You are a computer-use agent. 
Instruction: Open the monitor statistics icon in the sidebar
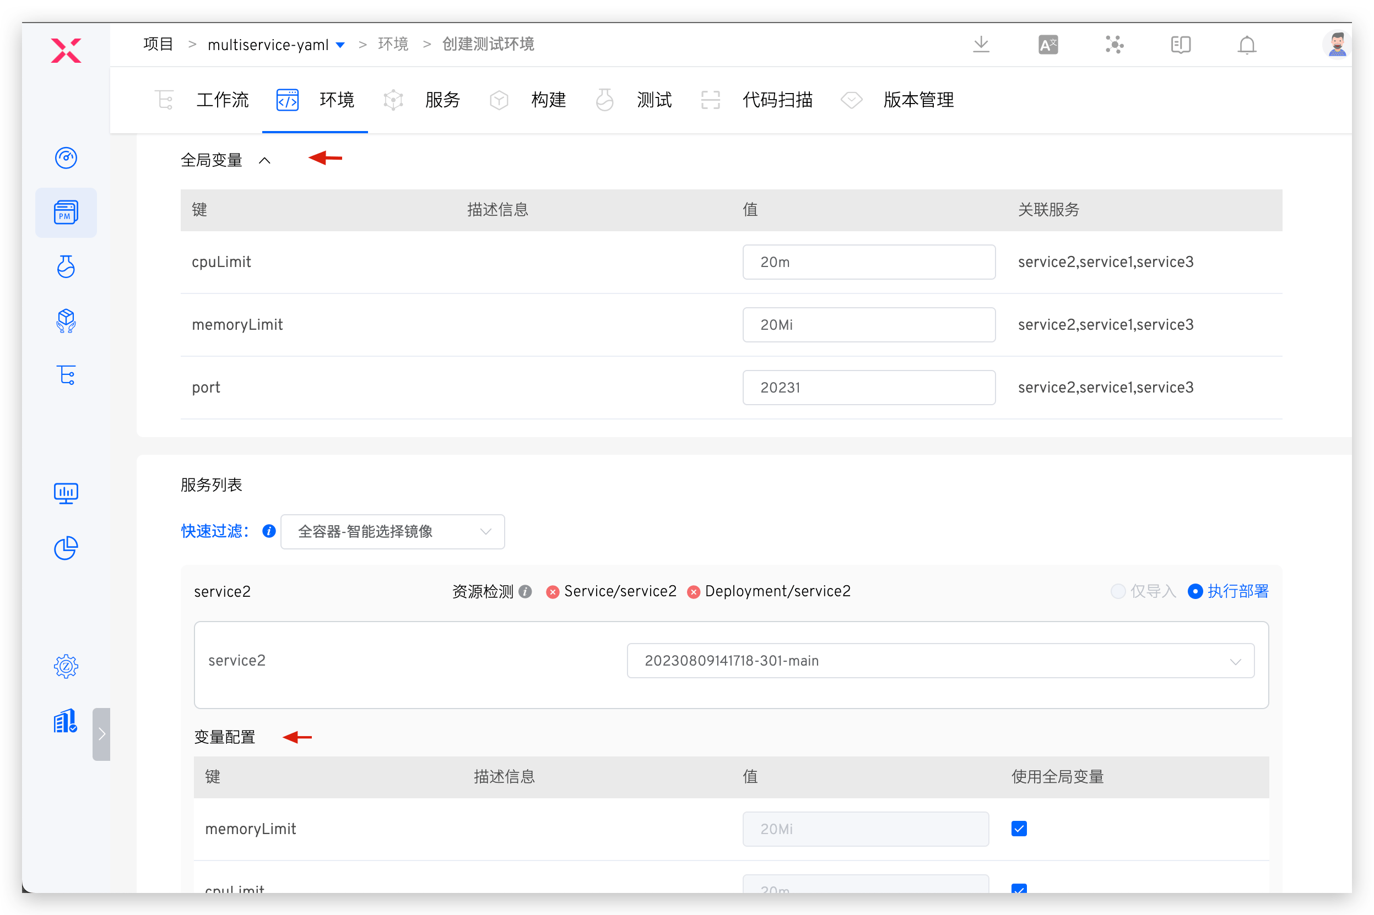point(66,493)
